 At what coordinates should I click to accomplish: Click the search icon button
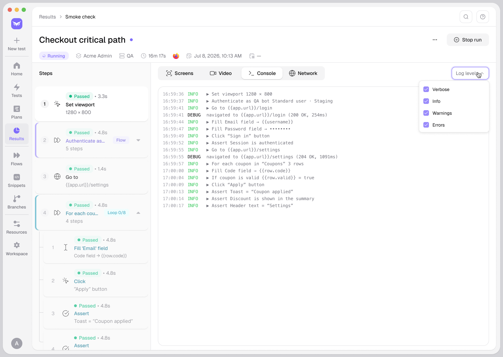click(x=466, y=17)
